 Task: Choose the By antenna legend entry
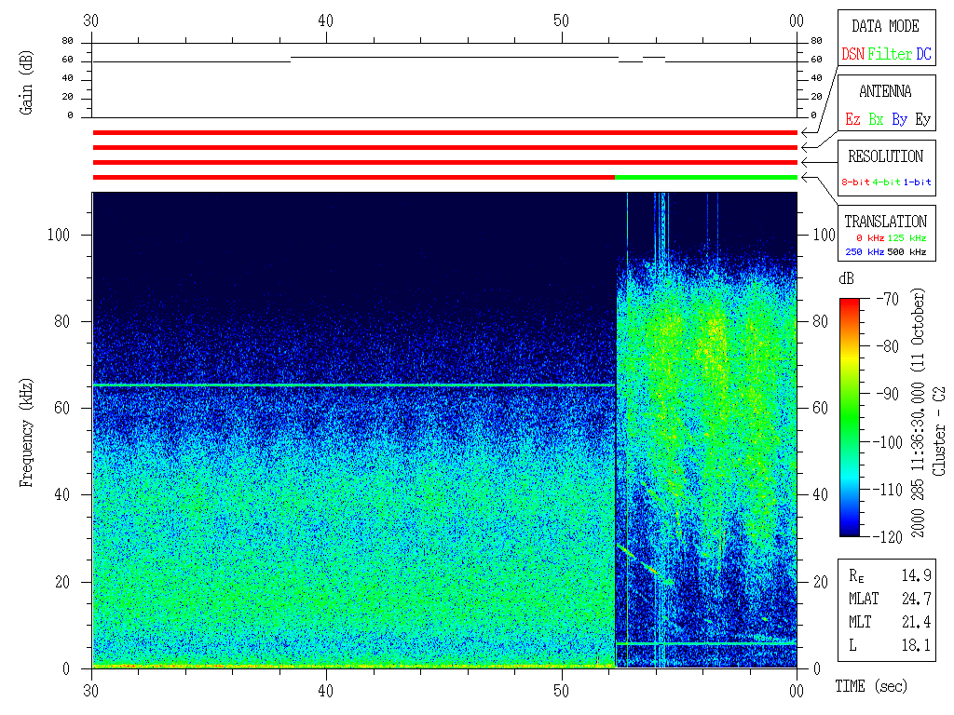(899, 120)
